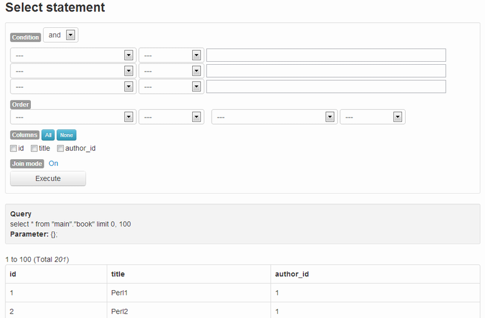485x318 pixels.
Task: Open the and/or condition dropdown
Action: [x=61, y=36]
